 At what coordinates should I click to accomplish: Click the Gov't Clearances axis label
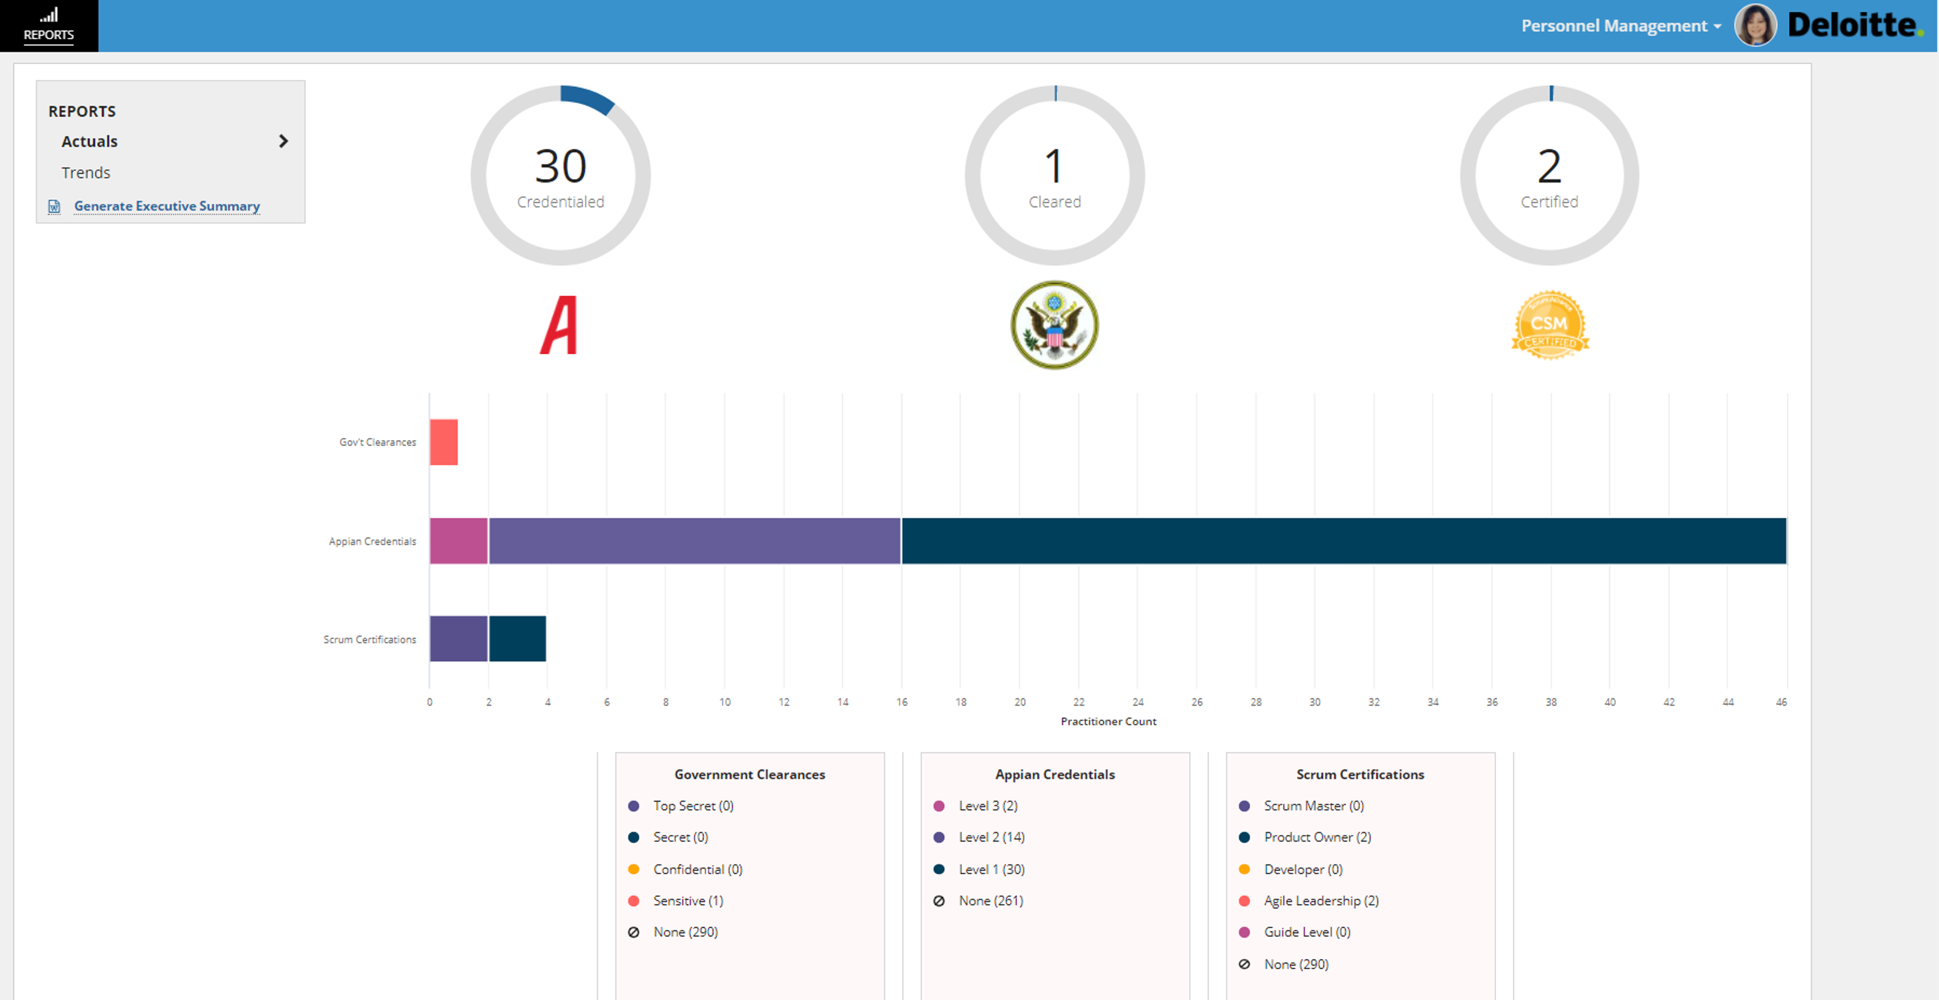[x=377, y=442]
